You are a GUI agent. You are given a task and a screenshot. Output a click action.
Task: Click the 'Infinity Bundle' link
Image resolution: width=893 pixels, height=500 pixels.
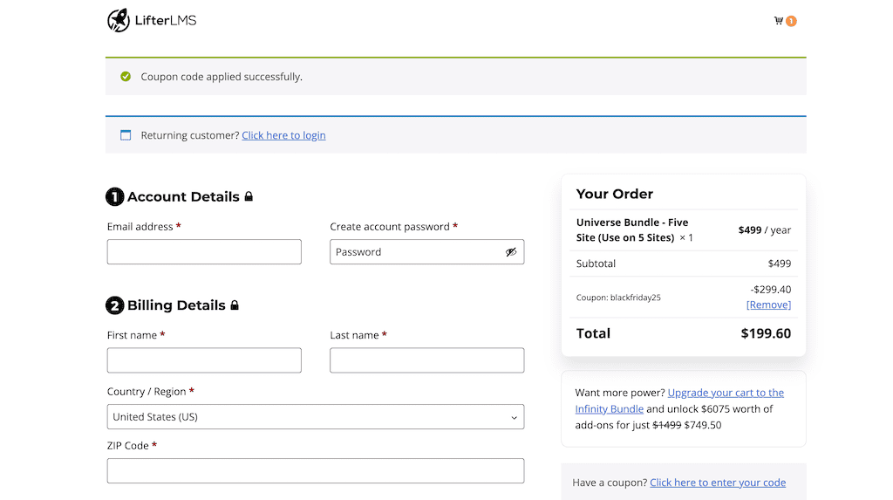pyautogui.click(x=610, y=408)
